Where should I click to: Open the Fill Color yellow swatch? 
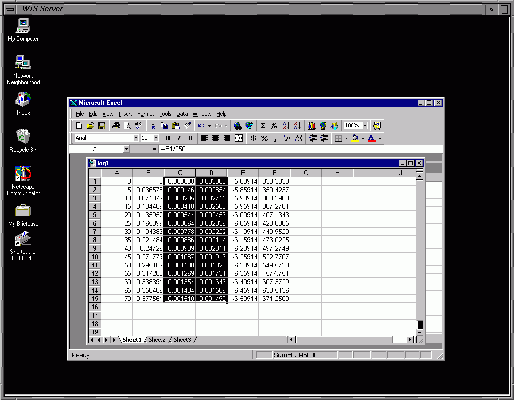[355, 138]
